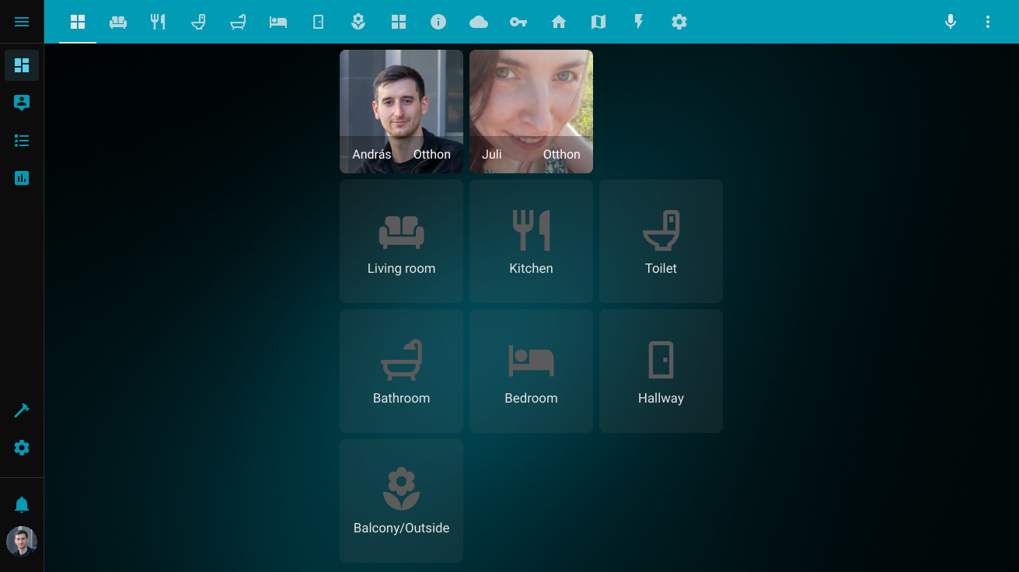Switch to the sofa living room tab
1019x572 pixels.
(118, 22)
